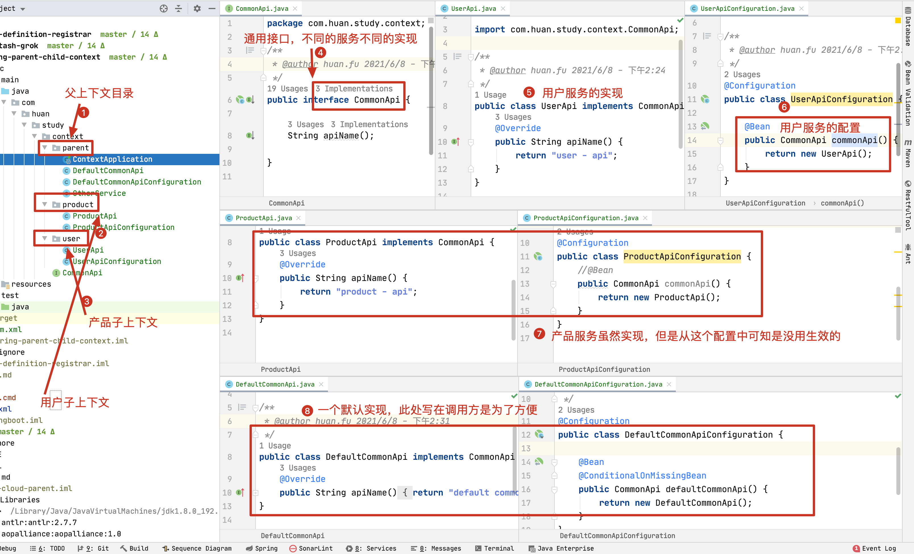
Task: Open the Git tool window
Action: click(93, 548)
